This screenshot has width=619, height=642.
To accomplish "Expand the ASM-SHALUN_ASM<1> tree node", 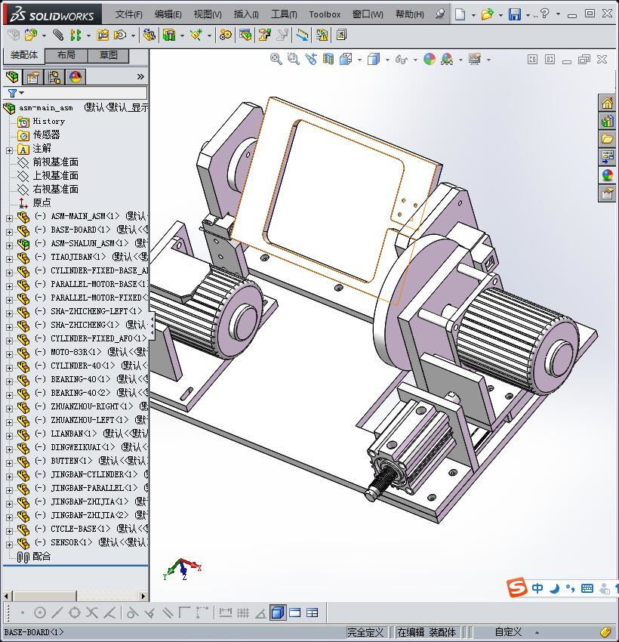I will pos(9,245).
